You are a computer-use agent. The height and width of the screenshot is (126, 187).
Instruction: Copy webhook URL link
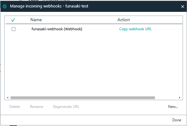(135, 29)
